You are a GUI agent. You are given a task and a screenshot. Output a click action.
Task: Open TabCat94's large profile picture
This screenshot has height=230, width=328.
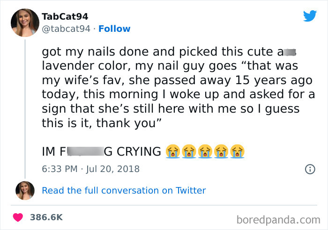tap(24, 22)
